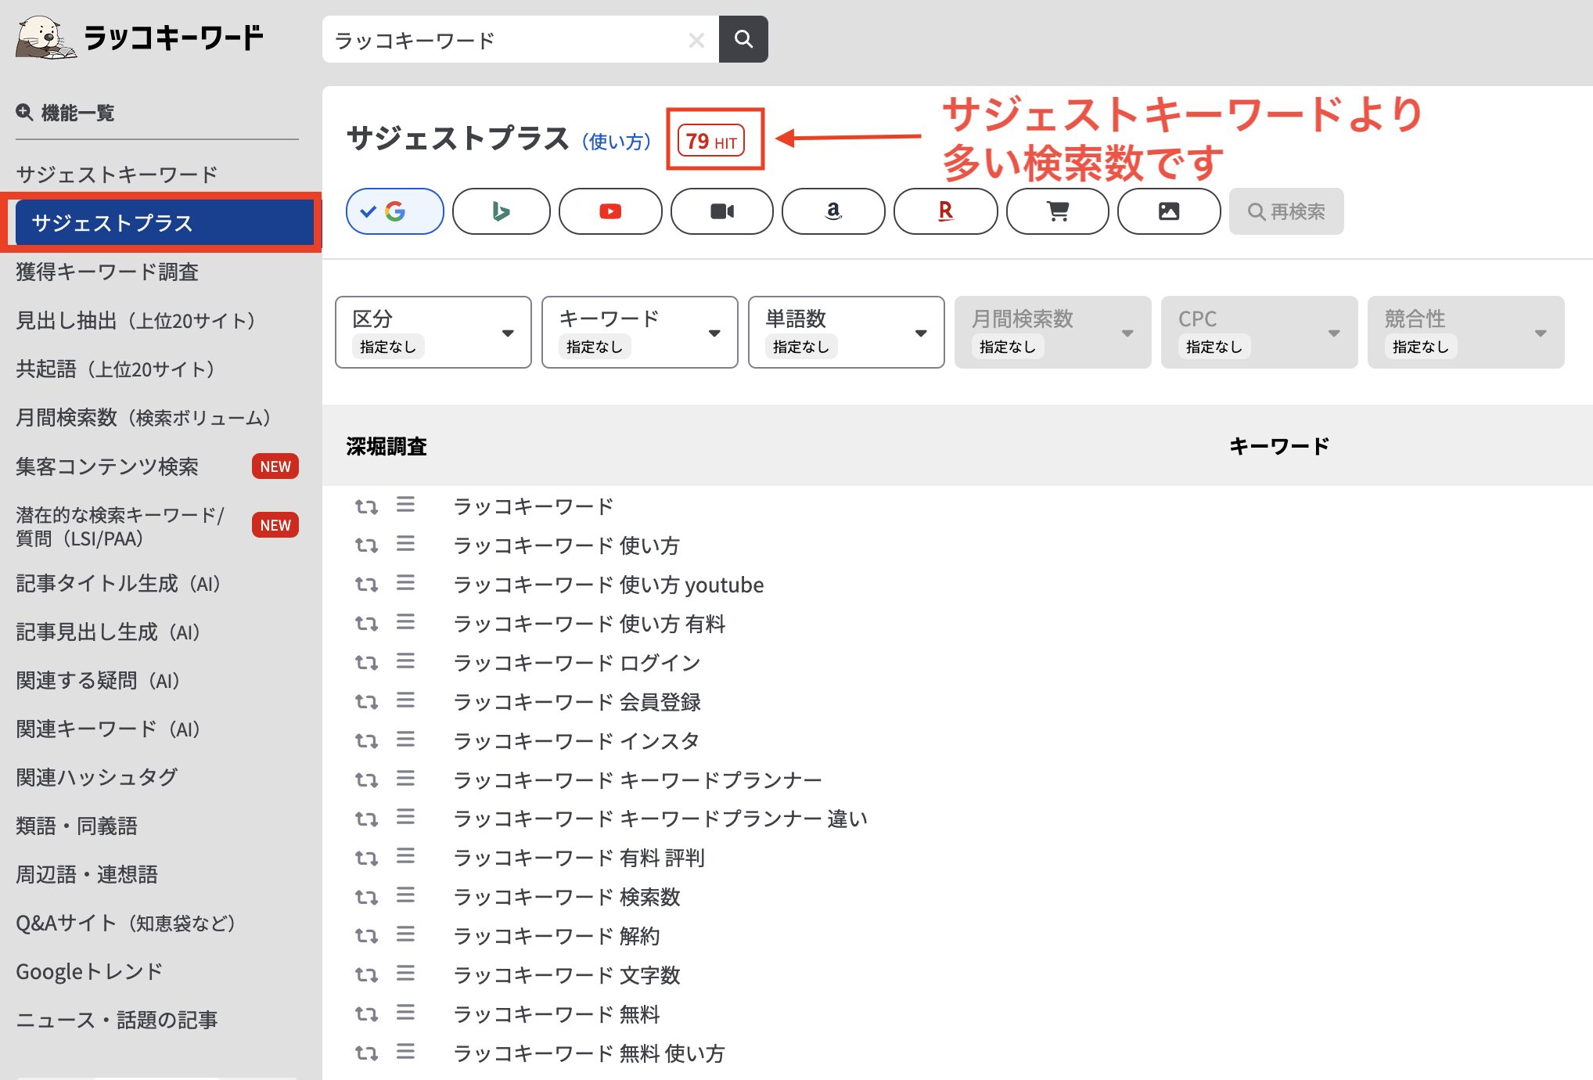Click list menu icon for 会員登録 row
The width and height of the screenshot is (1593, 1080).
point(405,700)
